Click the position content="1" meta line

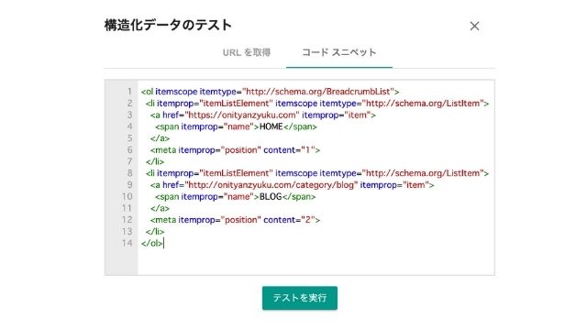pyautogui.click(x=235, y=150)
